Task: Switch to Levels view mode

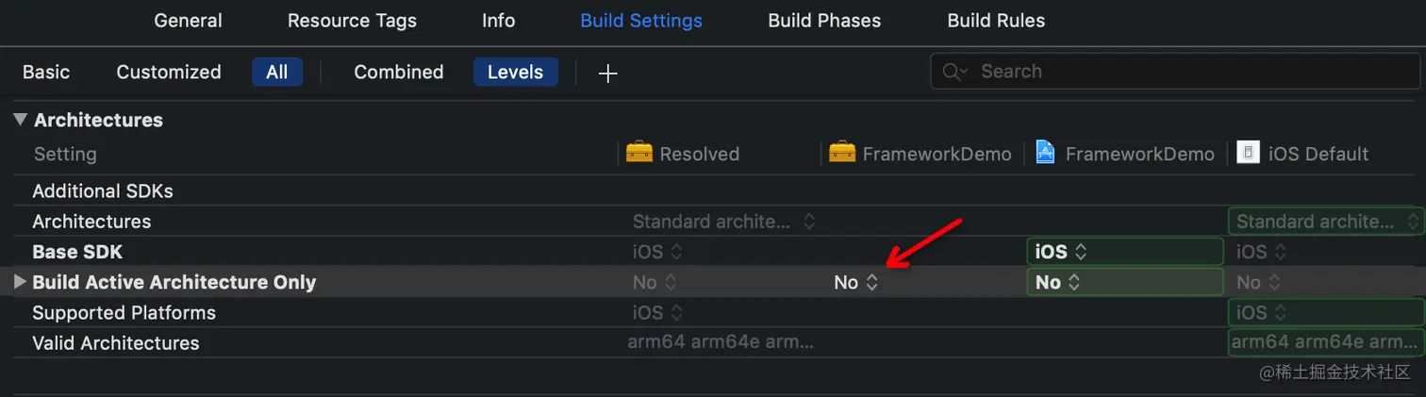Action: click(x=515, y=72)
